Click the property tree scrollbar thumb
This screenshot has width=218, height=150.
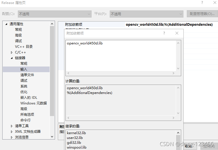tap(52, 71)
